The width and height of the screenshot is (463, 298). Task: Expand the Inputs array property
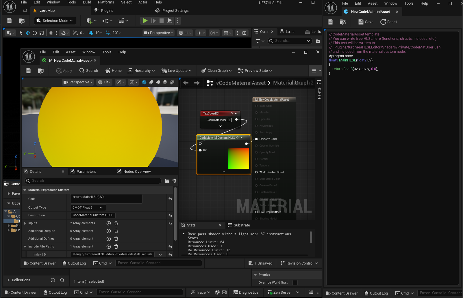25,223
